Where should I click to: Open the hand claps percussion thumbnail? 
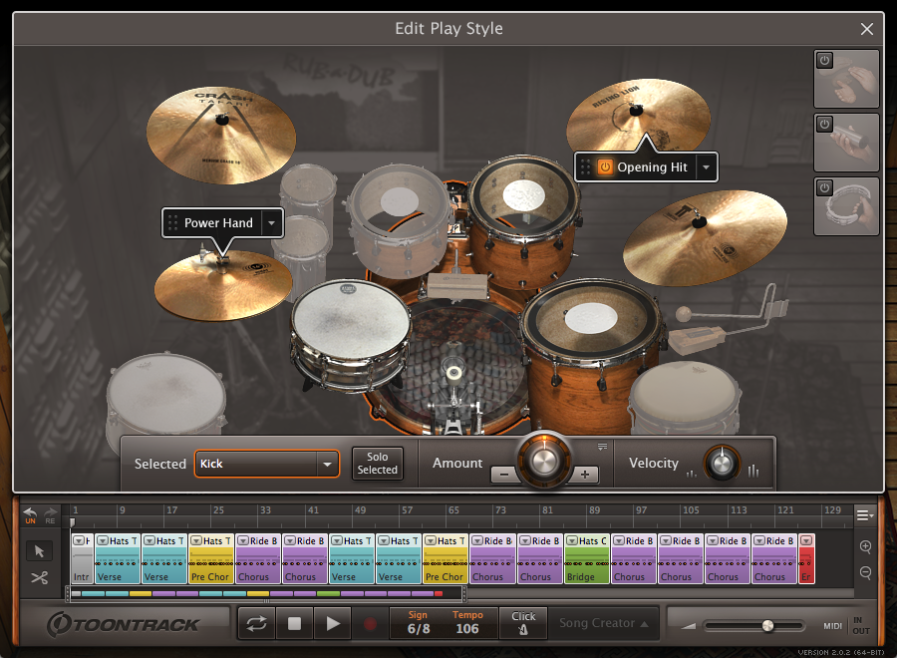coord(846,79)
